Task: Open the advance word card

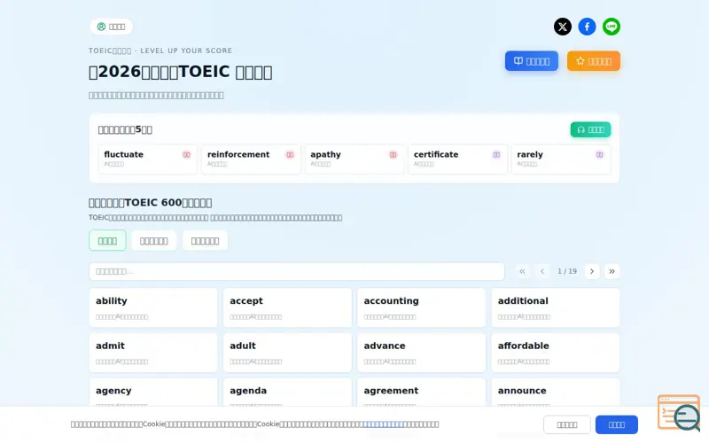Action: click(x=422, y=353)
